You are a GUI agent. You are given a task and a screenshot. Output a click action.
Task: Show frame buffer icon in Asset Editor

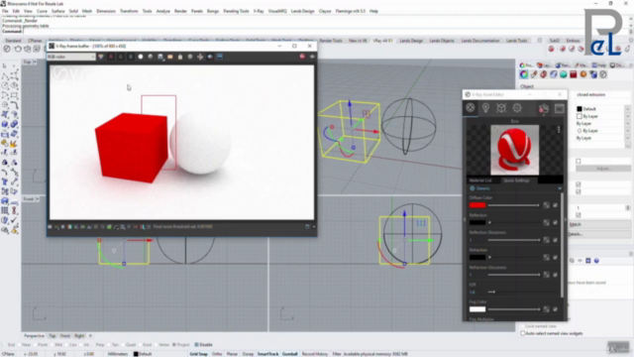pyautogui.click(x=560, y=108)
